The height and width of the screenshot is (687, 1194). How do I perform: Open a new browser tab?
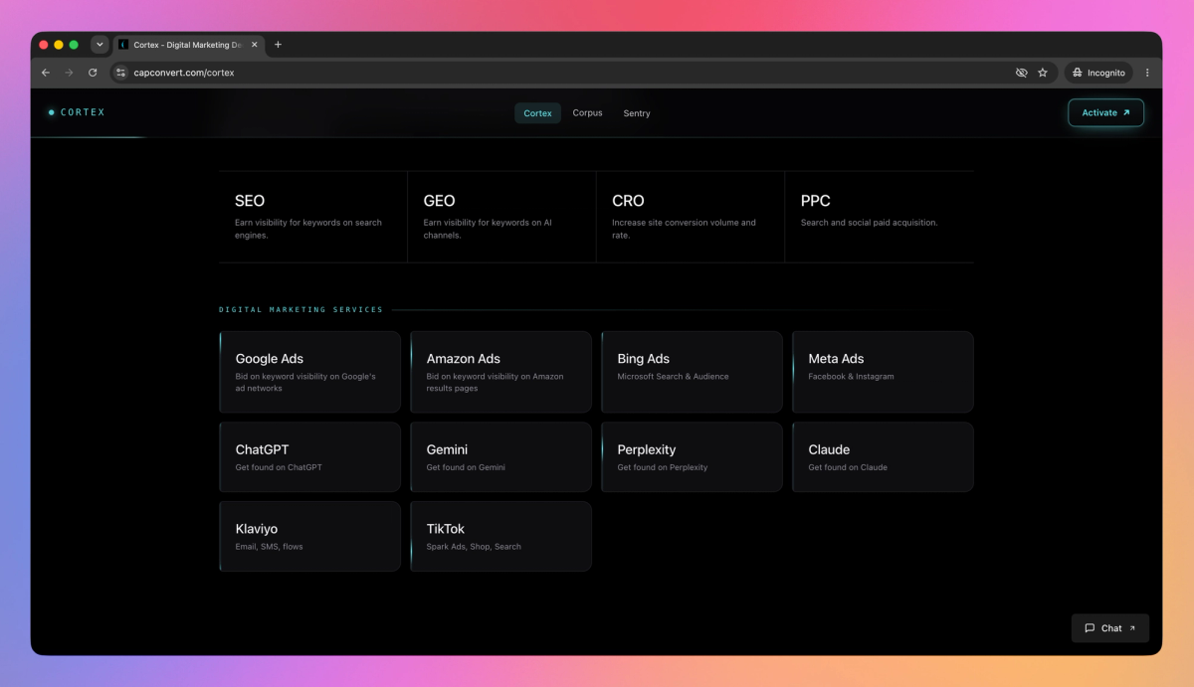tap(278, 45)
